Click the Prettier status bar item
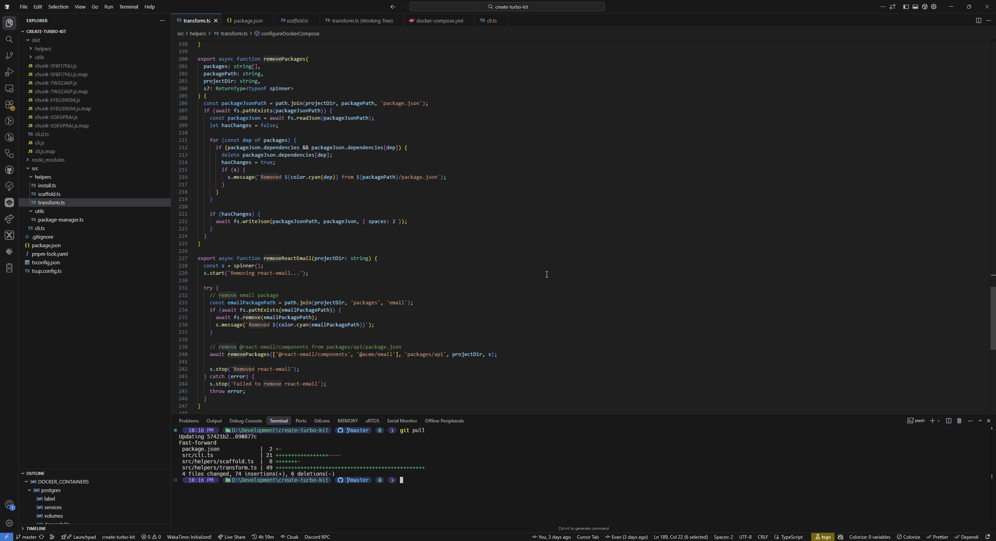This screenshot has height=541, width=996. pyautogui.click(x=937, y=537)
